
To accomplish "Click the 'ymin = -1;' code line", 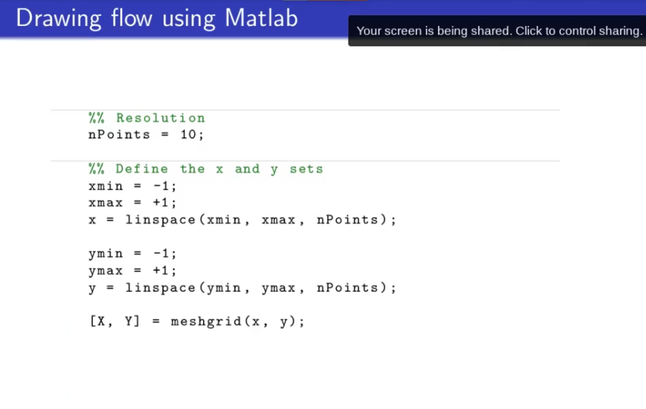I will [x=132, y=254].
